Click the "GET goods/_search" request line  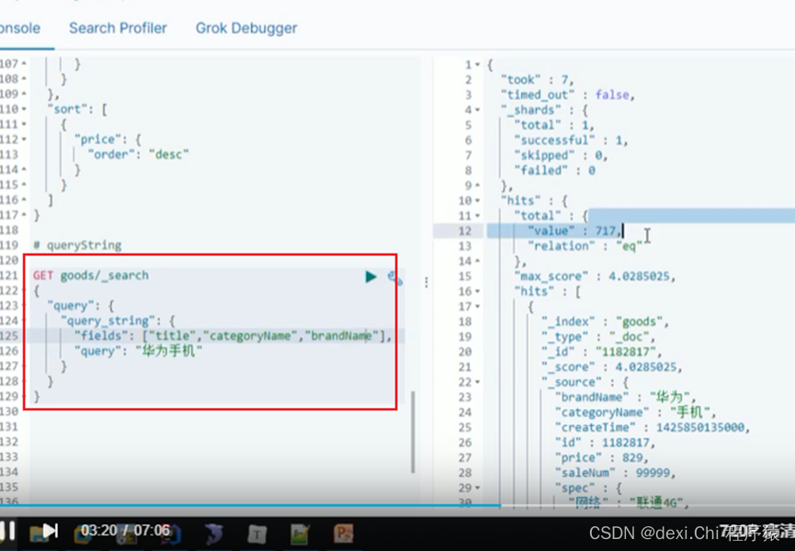(x=91, y=275)
